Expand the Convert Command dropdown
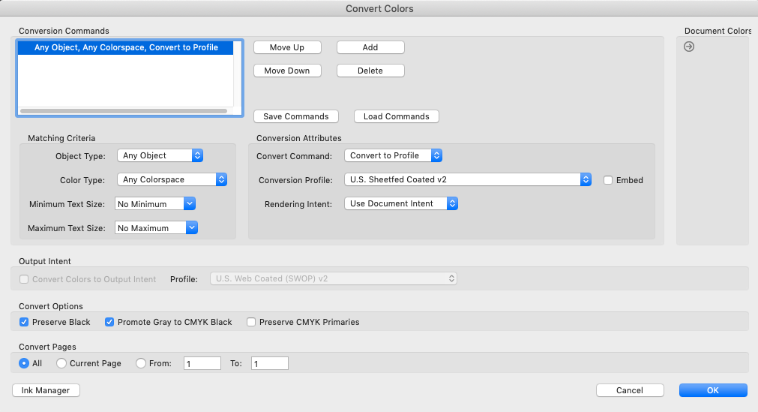Image resolution: width=758 pixels, height=412 pixels. click(394, 155)
